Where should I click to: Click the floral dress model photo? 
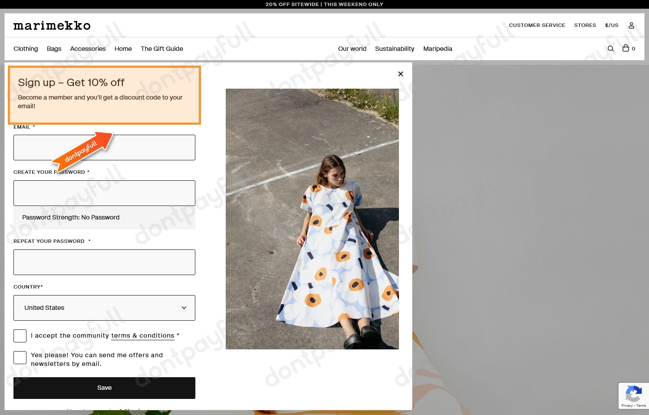click(x=312, y=219)
